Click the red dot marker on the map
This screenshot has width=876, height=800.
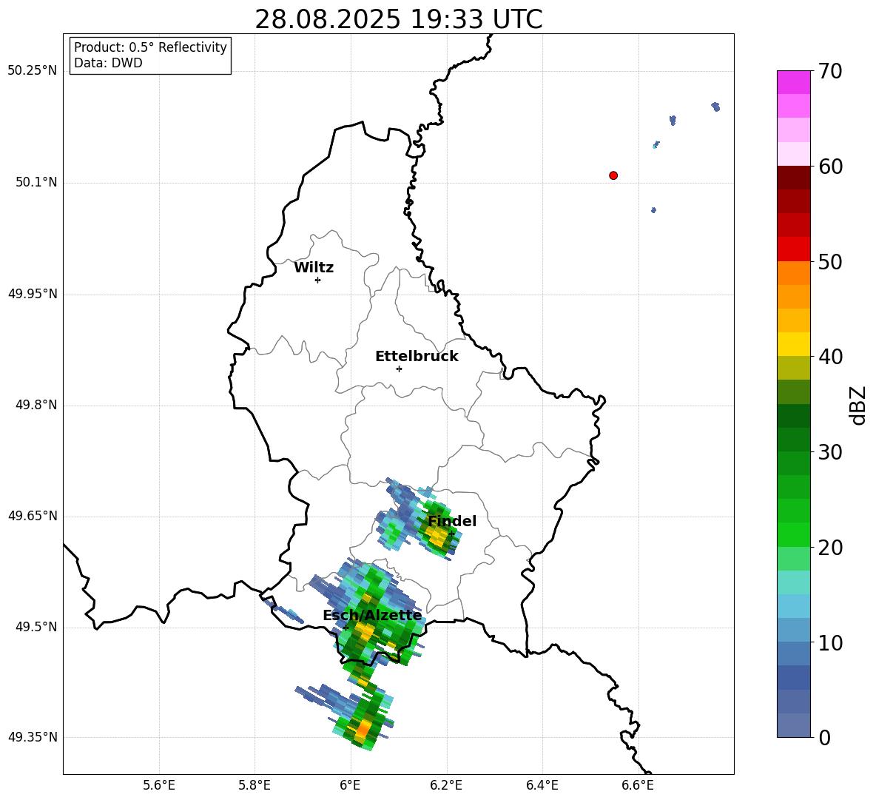click(613, 175)
